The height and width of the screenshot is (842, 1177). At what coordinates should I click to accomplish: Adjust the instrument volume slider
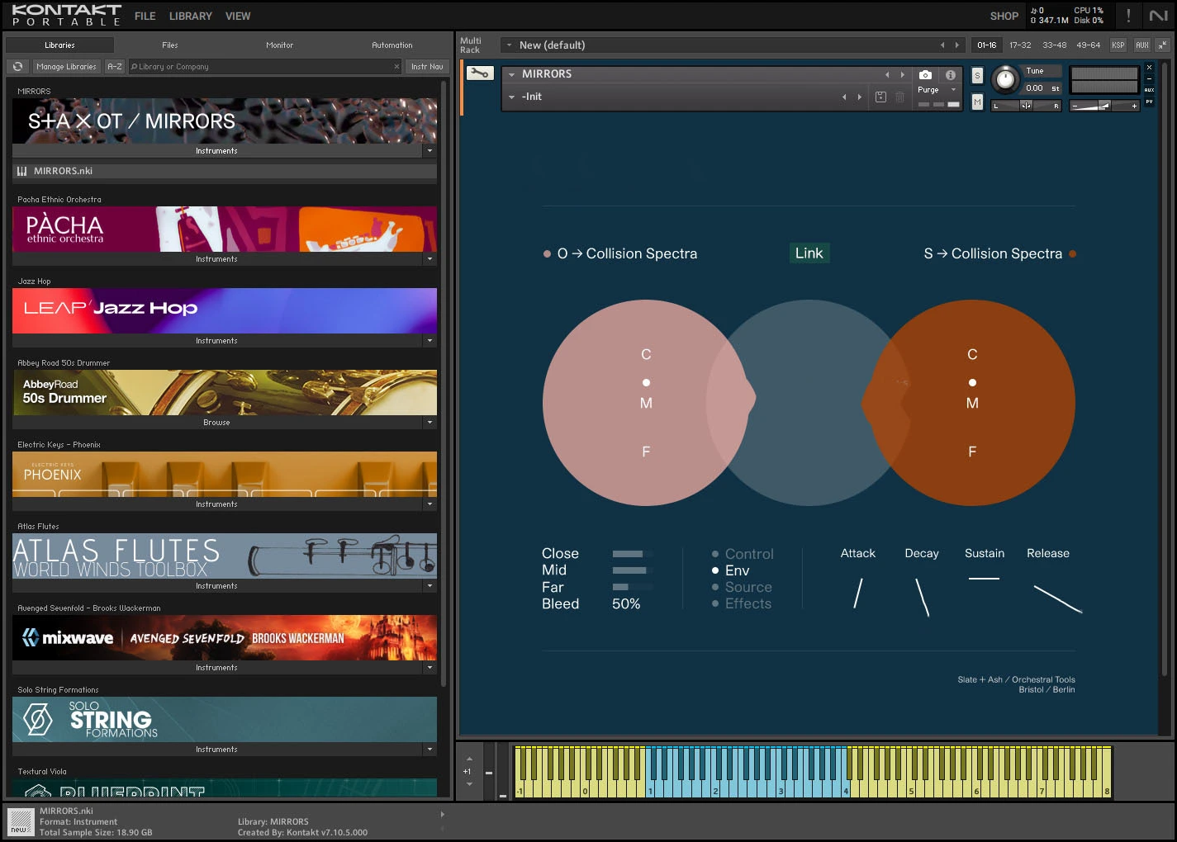tap(1103, 105)
